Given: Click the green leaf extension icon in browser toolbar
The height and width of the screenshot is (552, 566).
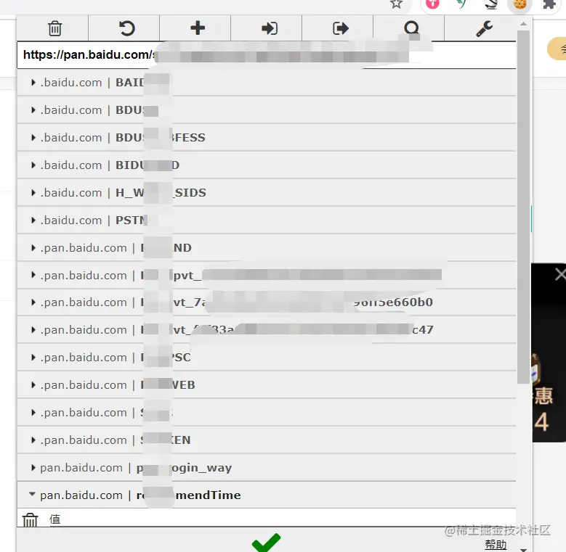Looking at the screenshot, I should click(x=461, y=4).
